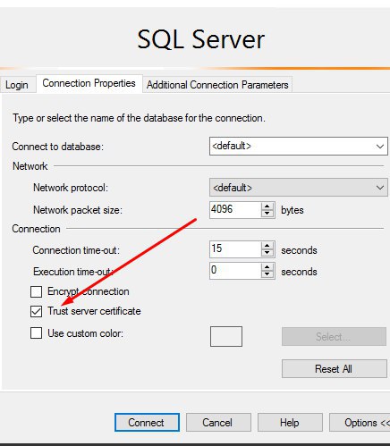Click the custom color preview swatch
The image size is (390, 446).
(226, 336)
